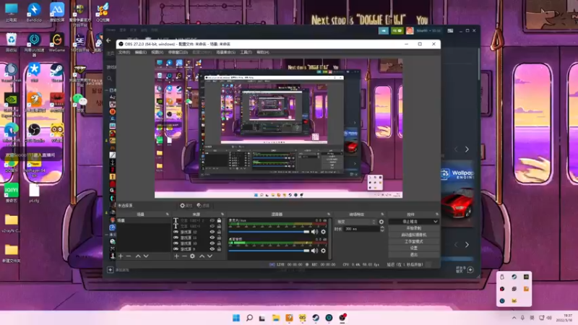Open OBS Tools menu
This screenshot has height=325, width=578.
coord(246,52)
